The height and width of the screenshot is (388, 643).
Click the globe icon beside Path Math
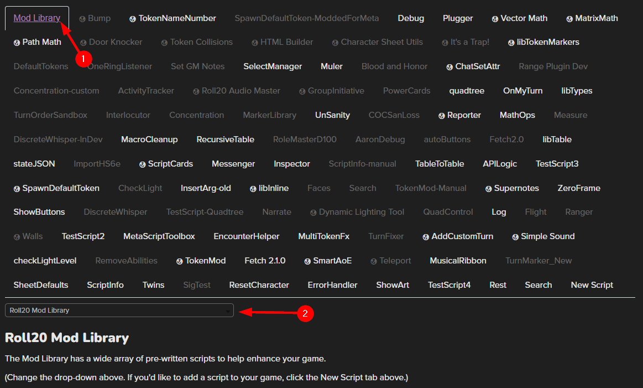(17, 43)
